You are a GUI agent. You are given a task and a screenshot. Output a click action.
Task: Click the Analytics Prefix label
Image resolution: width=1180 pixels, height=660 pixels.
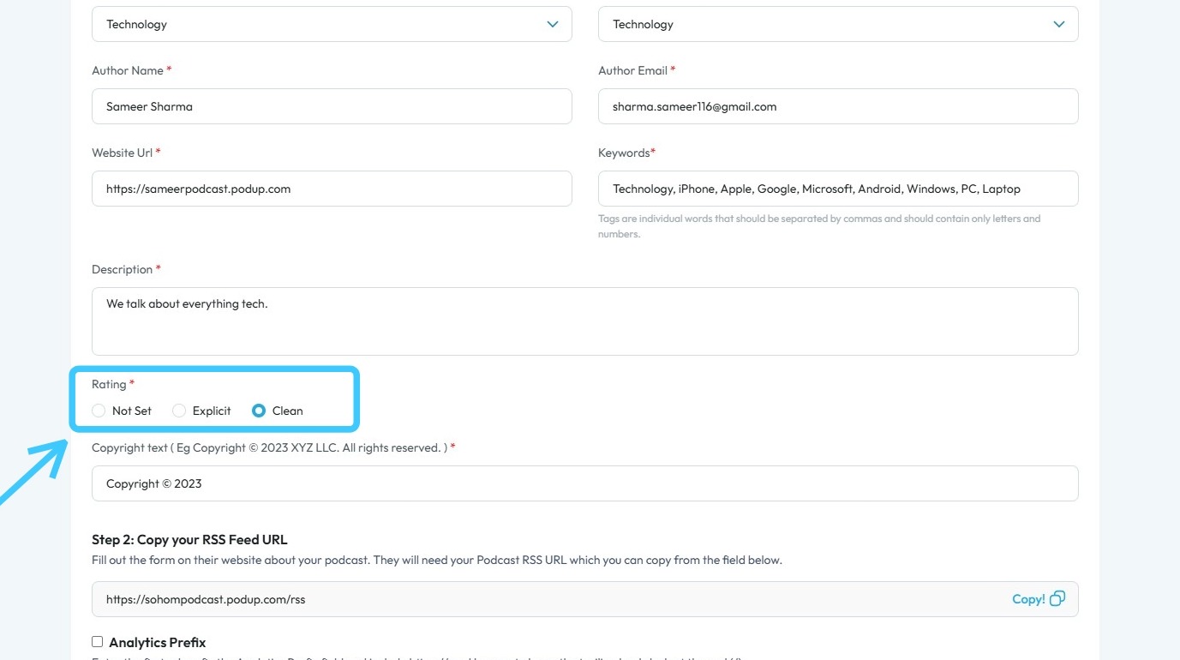pos(158,642)
